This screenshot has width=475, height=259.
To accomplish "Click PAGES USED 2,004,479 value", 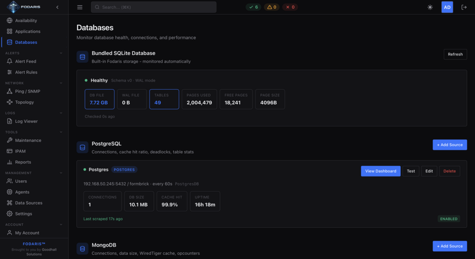I will (x=199, y=103).
